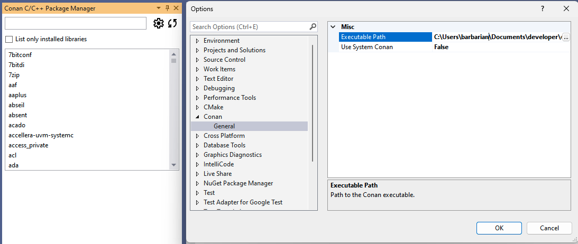Click the Search Options input field
This screenshot has height=244, width=578.
[249, 27]
